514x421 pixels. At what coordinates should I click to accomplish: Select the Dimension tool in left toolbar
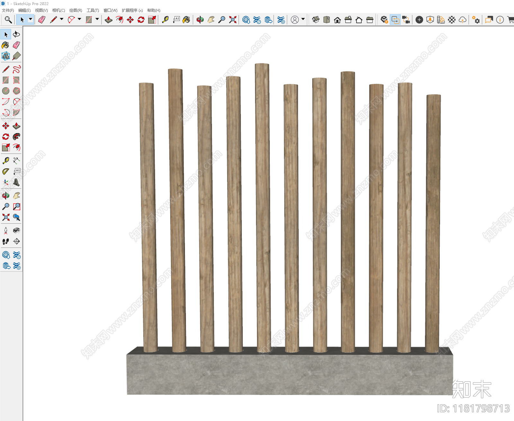[16, 160]
